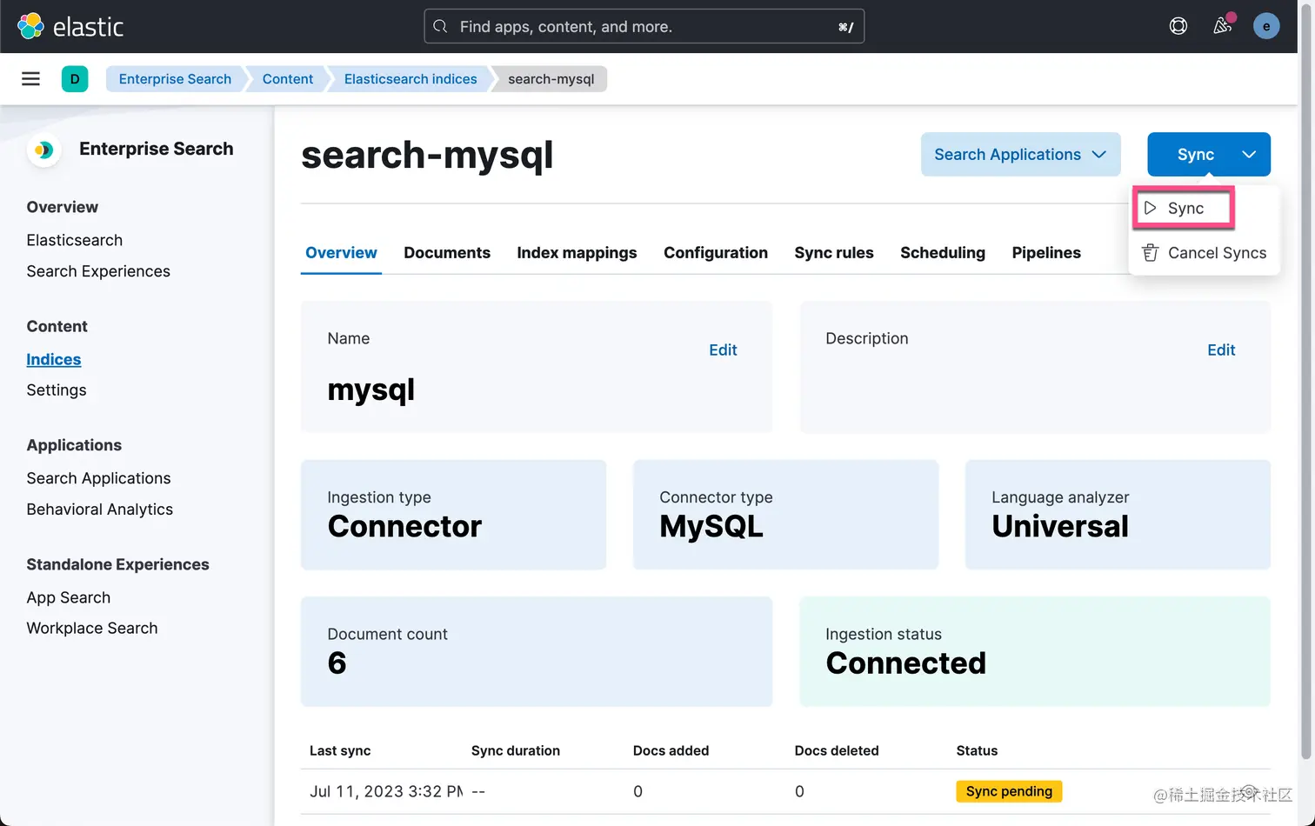
Task: Click the Document count value 6
Action: tap(337, 663)
